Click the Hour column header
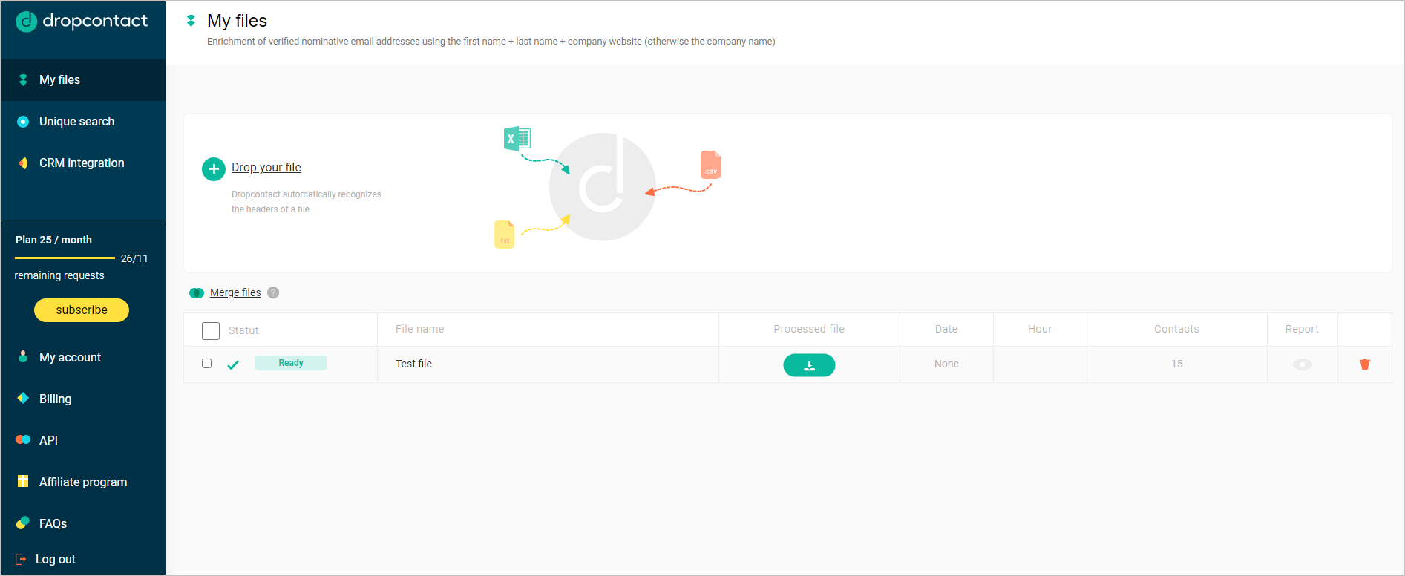This screenshot has width=1405, height=576. [1040, 330]
